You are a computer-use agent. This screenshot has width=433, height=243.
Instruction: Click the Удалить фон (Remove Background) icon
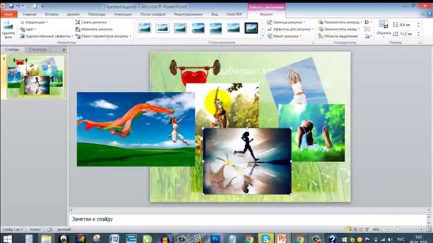point(8,29)
